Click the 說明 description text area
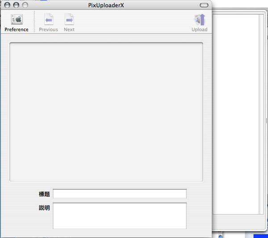 120,216
